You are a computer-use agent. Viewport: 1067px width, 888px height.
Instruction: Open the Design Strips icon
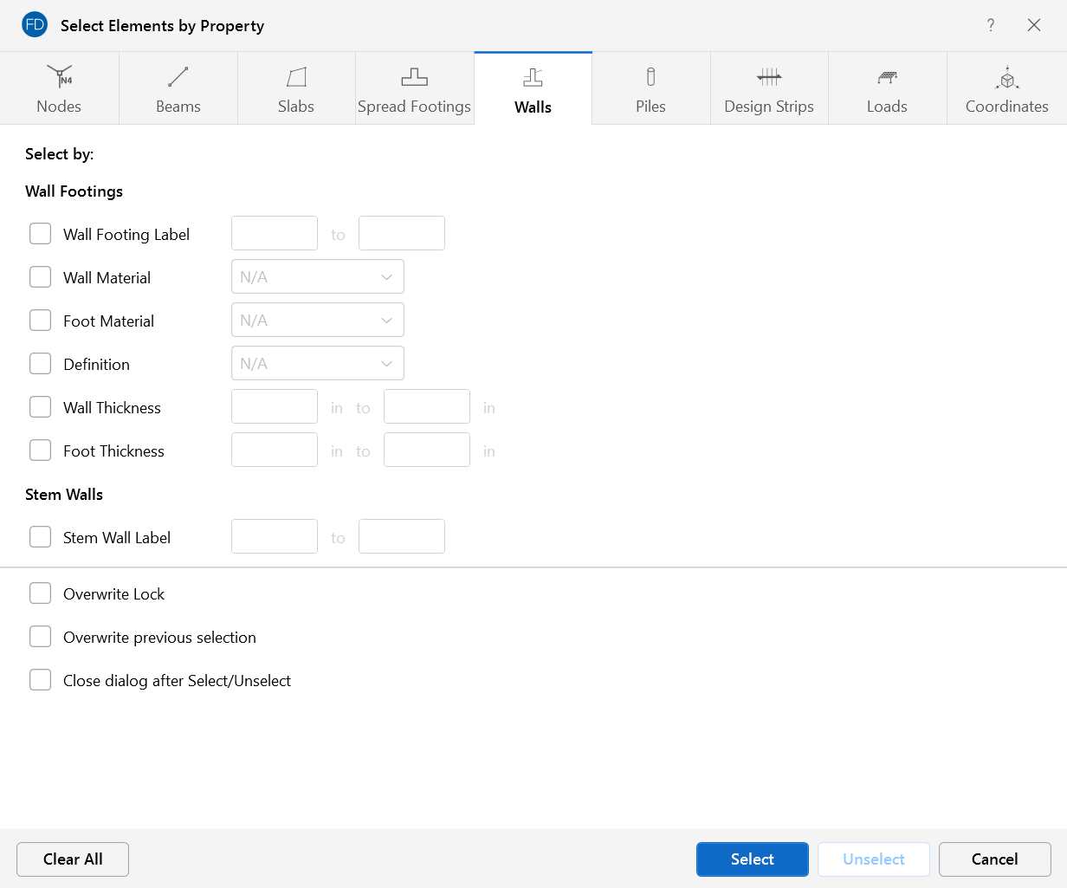click(x=769, y=77)
